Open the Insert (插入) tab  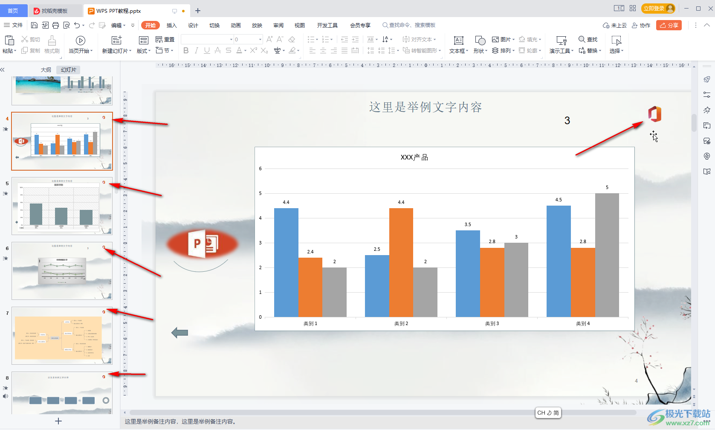(171, 25)
